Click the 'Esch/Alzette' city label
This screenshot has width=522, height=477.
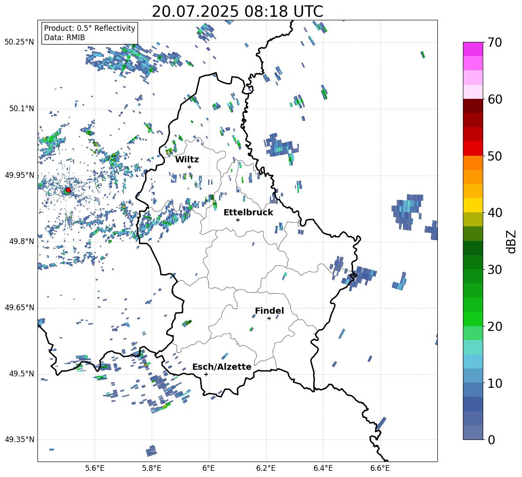(x=222, y=367)
